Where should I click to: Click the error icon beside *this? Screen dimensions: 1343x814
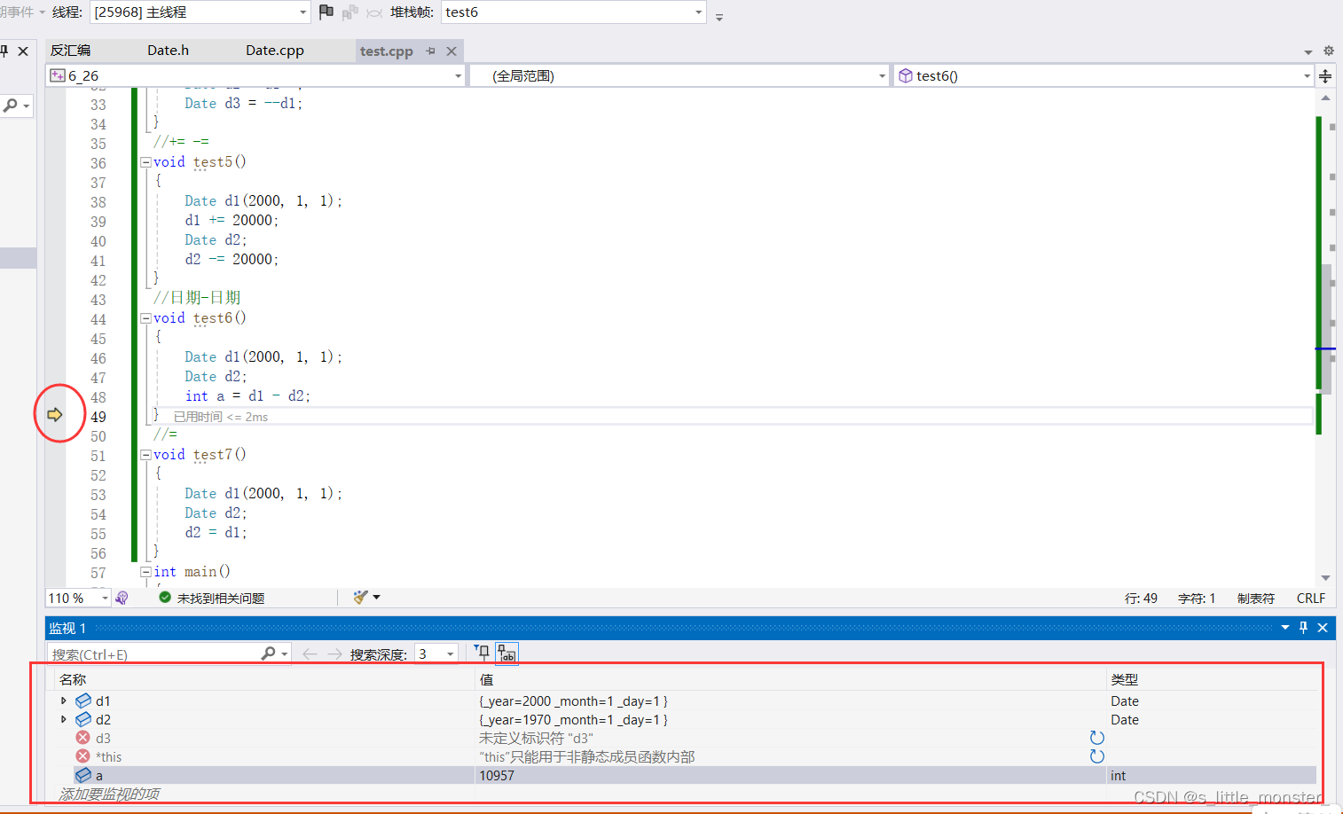(82, 756)
